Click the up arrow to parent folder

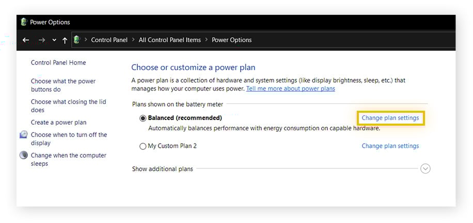click(65, 40)
